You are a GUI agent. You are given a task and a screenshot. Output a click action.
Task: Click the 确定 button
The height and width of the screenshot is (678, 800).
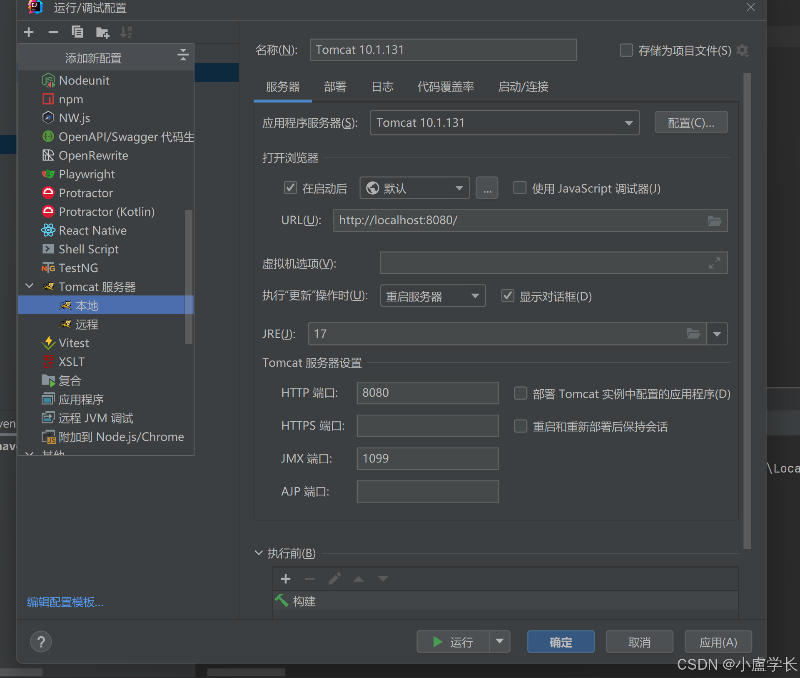[x=561, y=641]
